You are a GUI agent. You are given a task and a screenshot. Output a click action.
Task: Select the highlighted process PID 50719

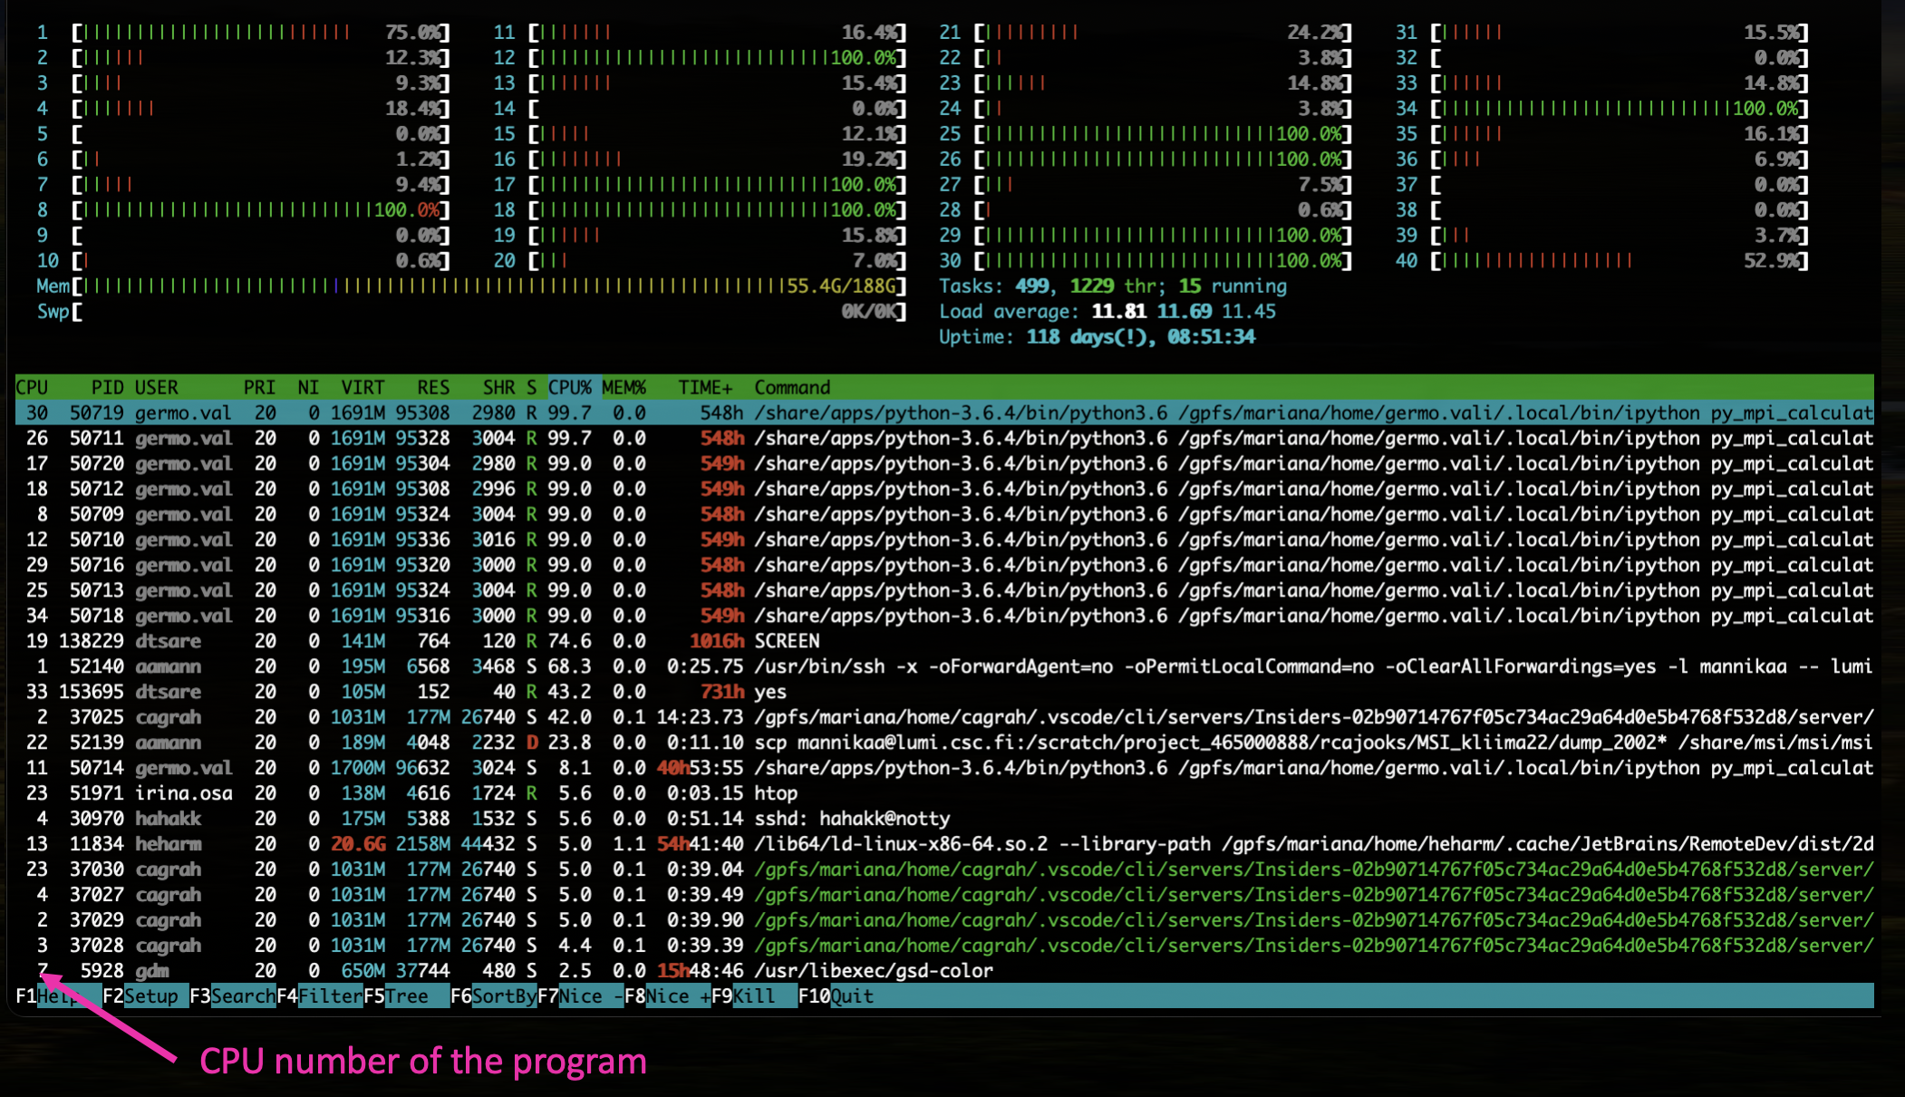point(944,413)
